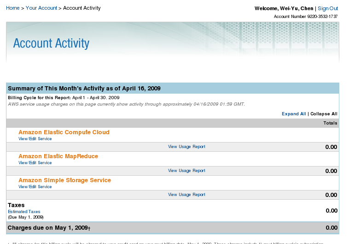Click the Billing Cycle for this Report line
This screenshot has height=244, width=349.
click(x=64, y=98)
